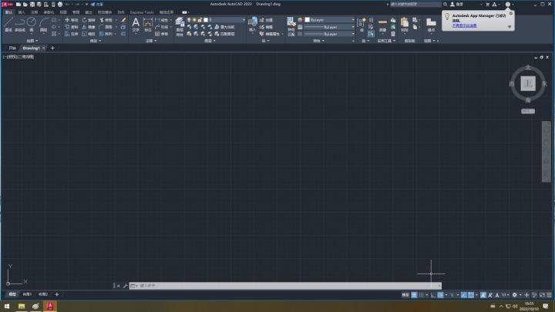Open the ByLayer linetype dropdown

[x=352, y=34]
